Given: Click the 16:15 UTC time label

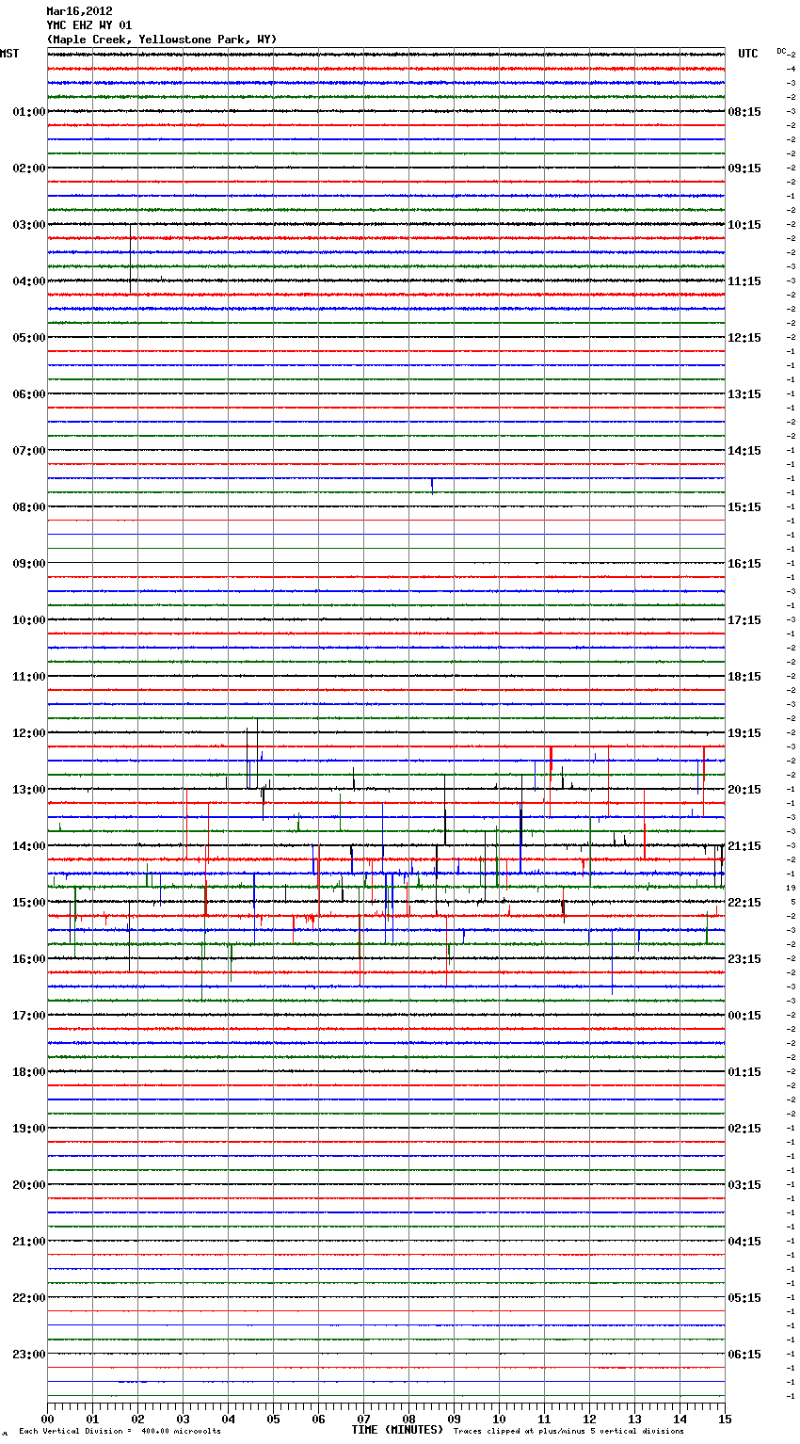Looking at the screenshot, I should pos(744,564).
